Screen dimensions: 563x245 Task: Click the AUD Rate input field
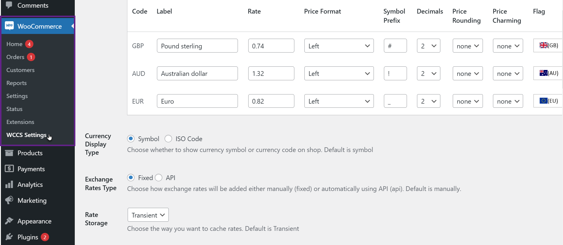(271, 73)
